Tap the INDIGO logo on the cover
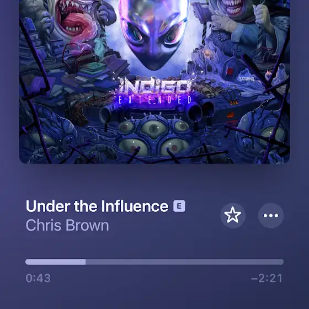309x309 pixels. (154, 86)
